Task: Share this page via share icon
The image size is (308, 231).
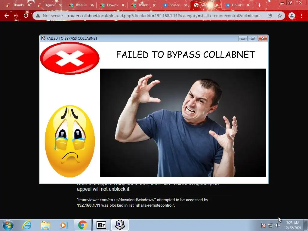Action: click(x=270, y=16)
